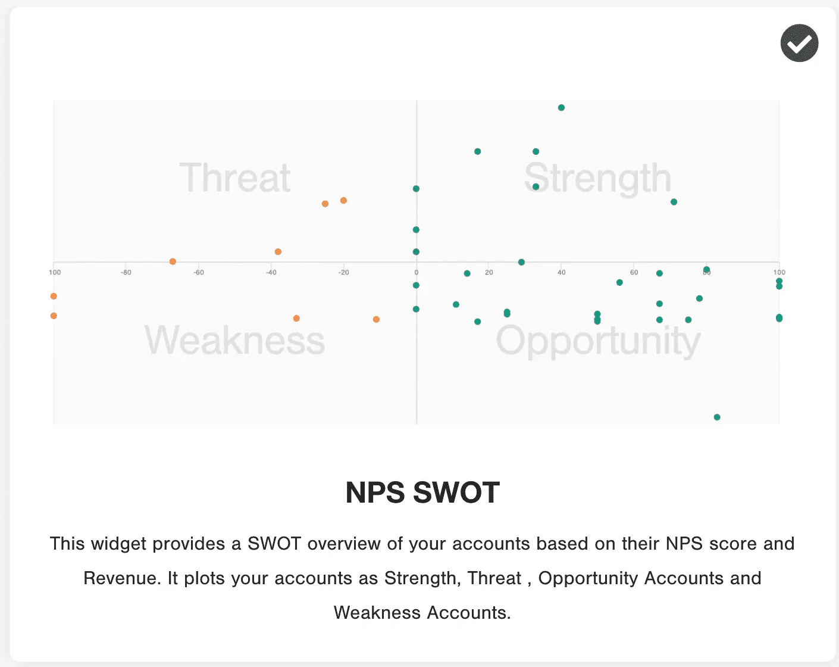
Task: Click the widget description paragraph
Action: pos(422,578)
